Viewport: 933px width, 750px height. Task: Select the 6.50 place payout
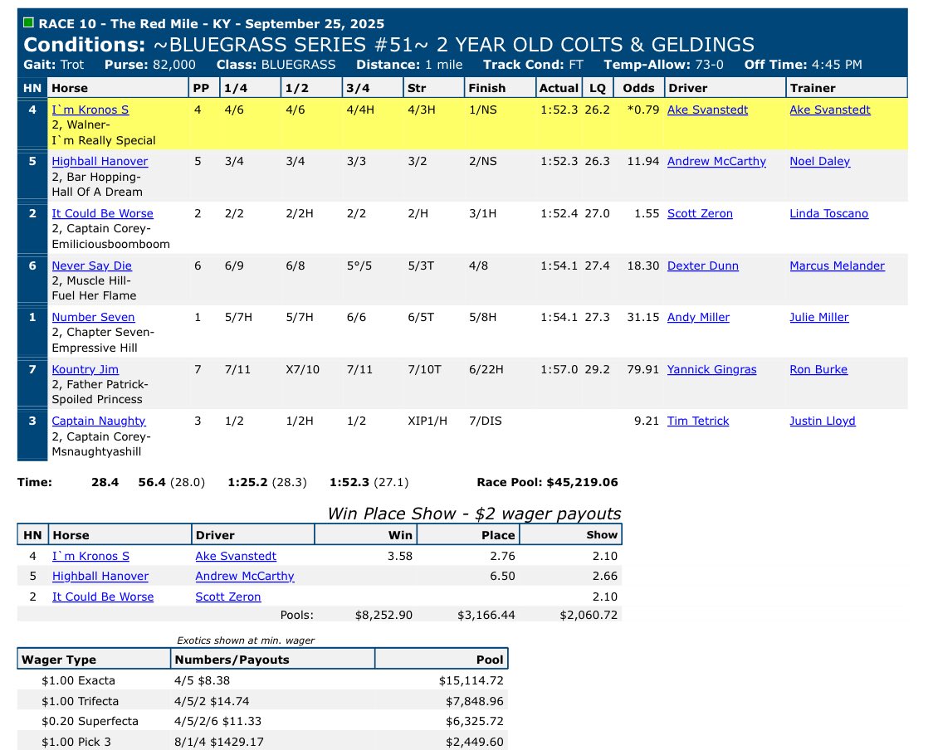click(503, 577)
